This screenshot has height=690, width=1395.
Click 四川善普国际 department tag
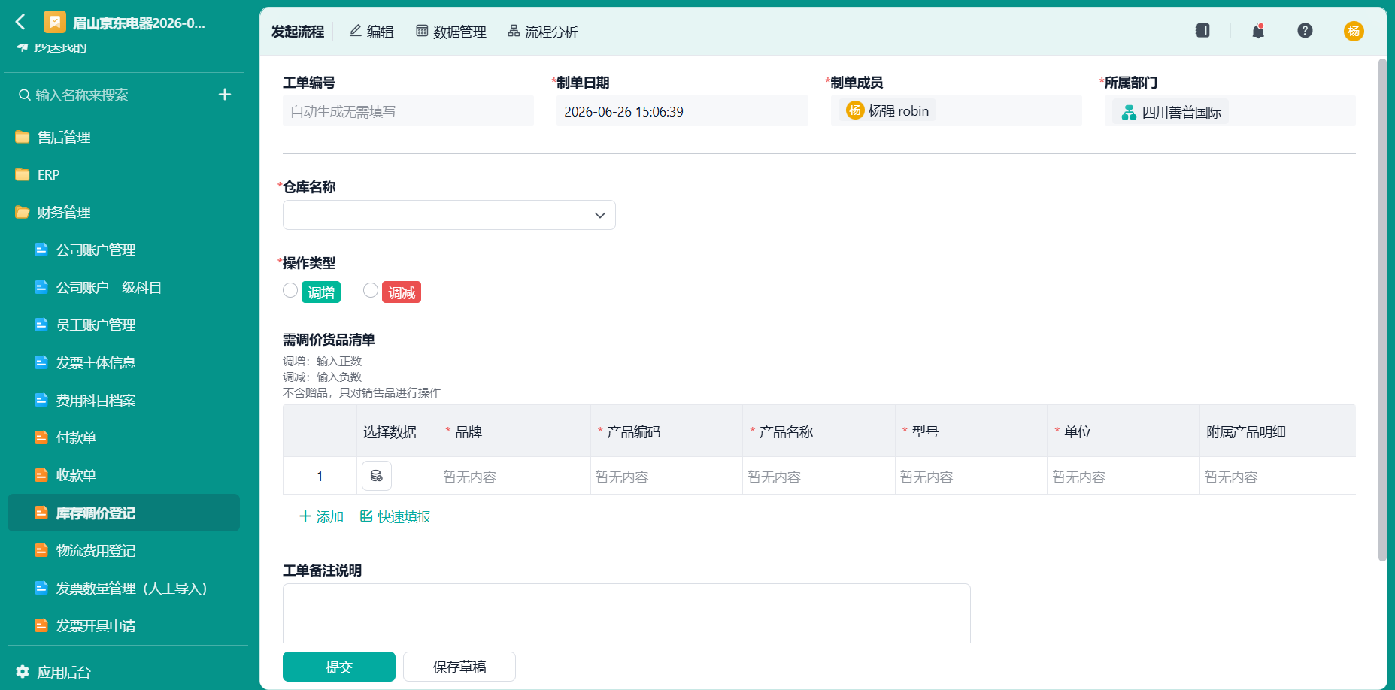[x=1171, y=112]
